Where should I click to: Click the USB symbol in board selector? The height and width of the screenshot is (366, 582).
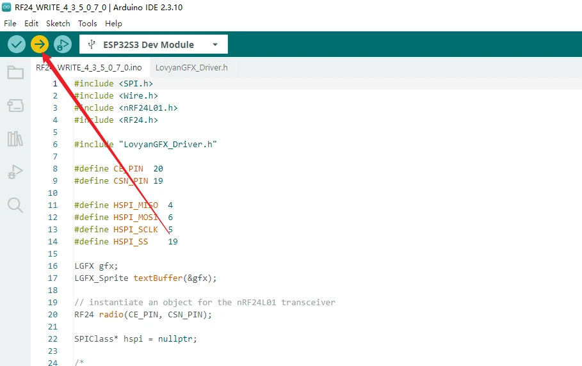point(92,45)
